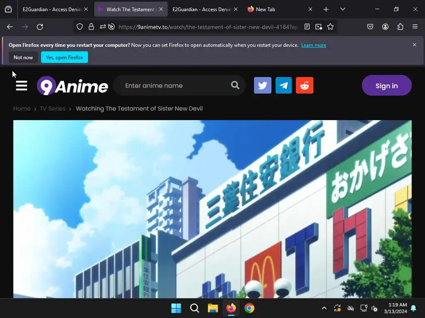Screen dimensions: 425x318
Task: Show site security lock information
Action: [x=91, y=27]
